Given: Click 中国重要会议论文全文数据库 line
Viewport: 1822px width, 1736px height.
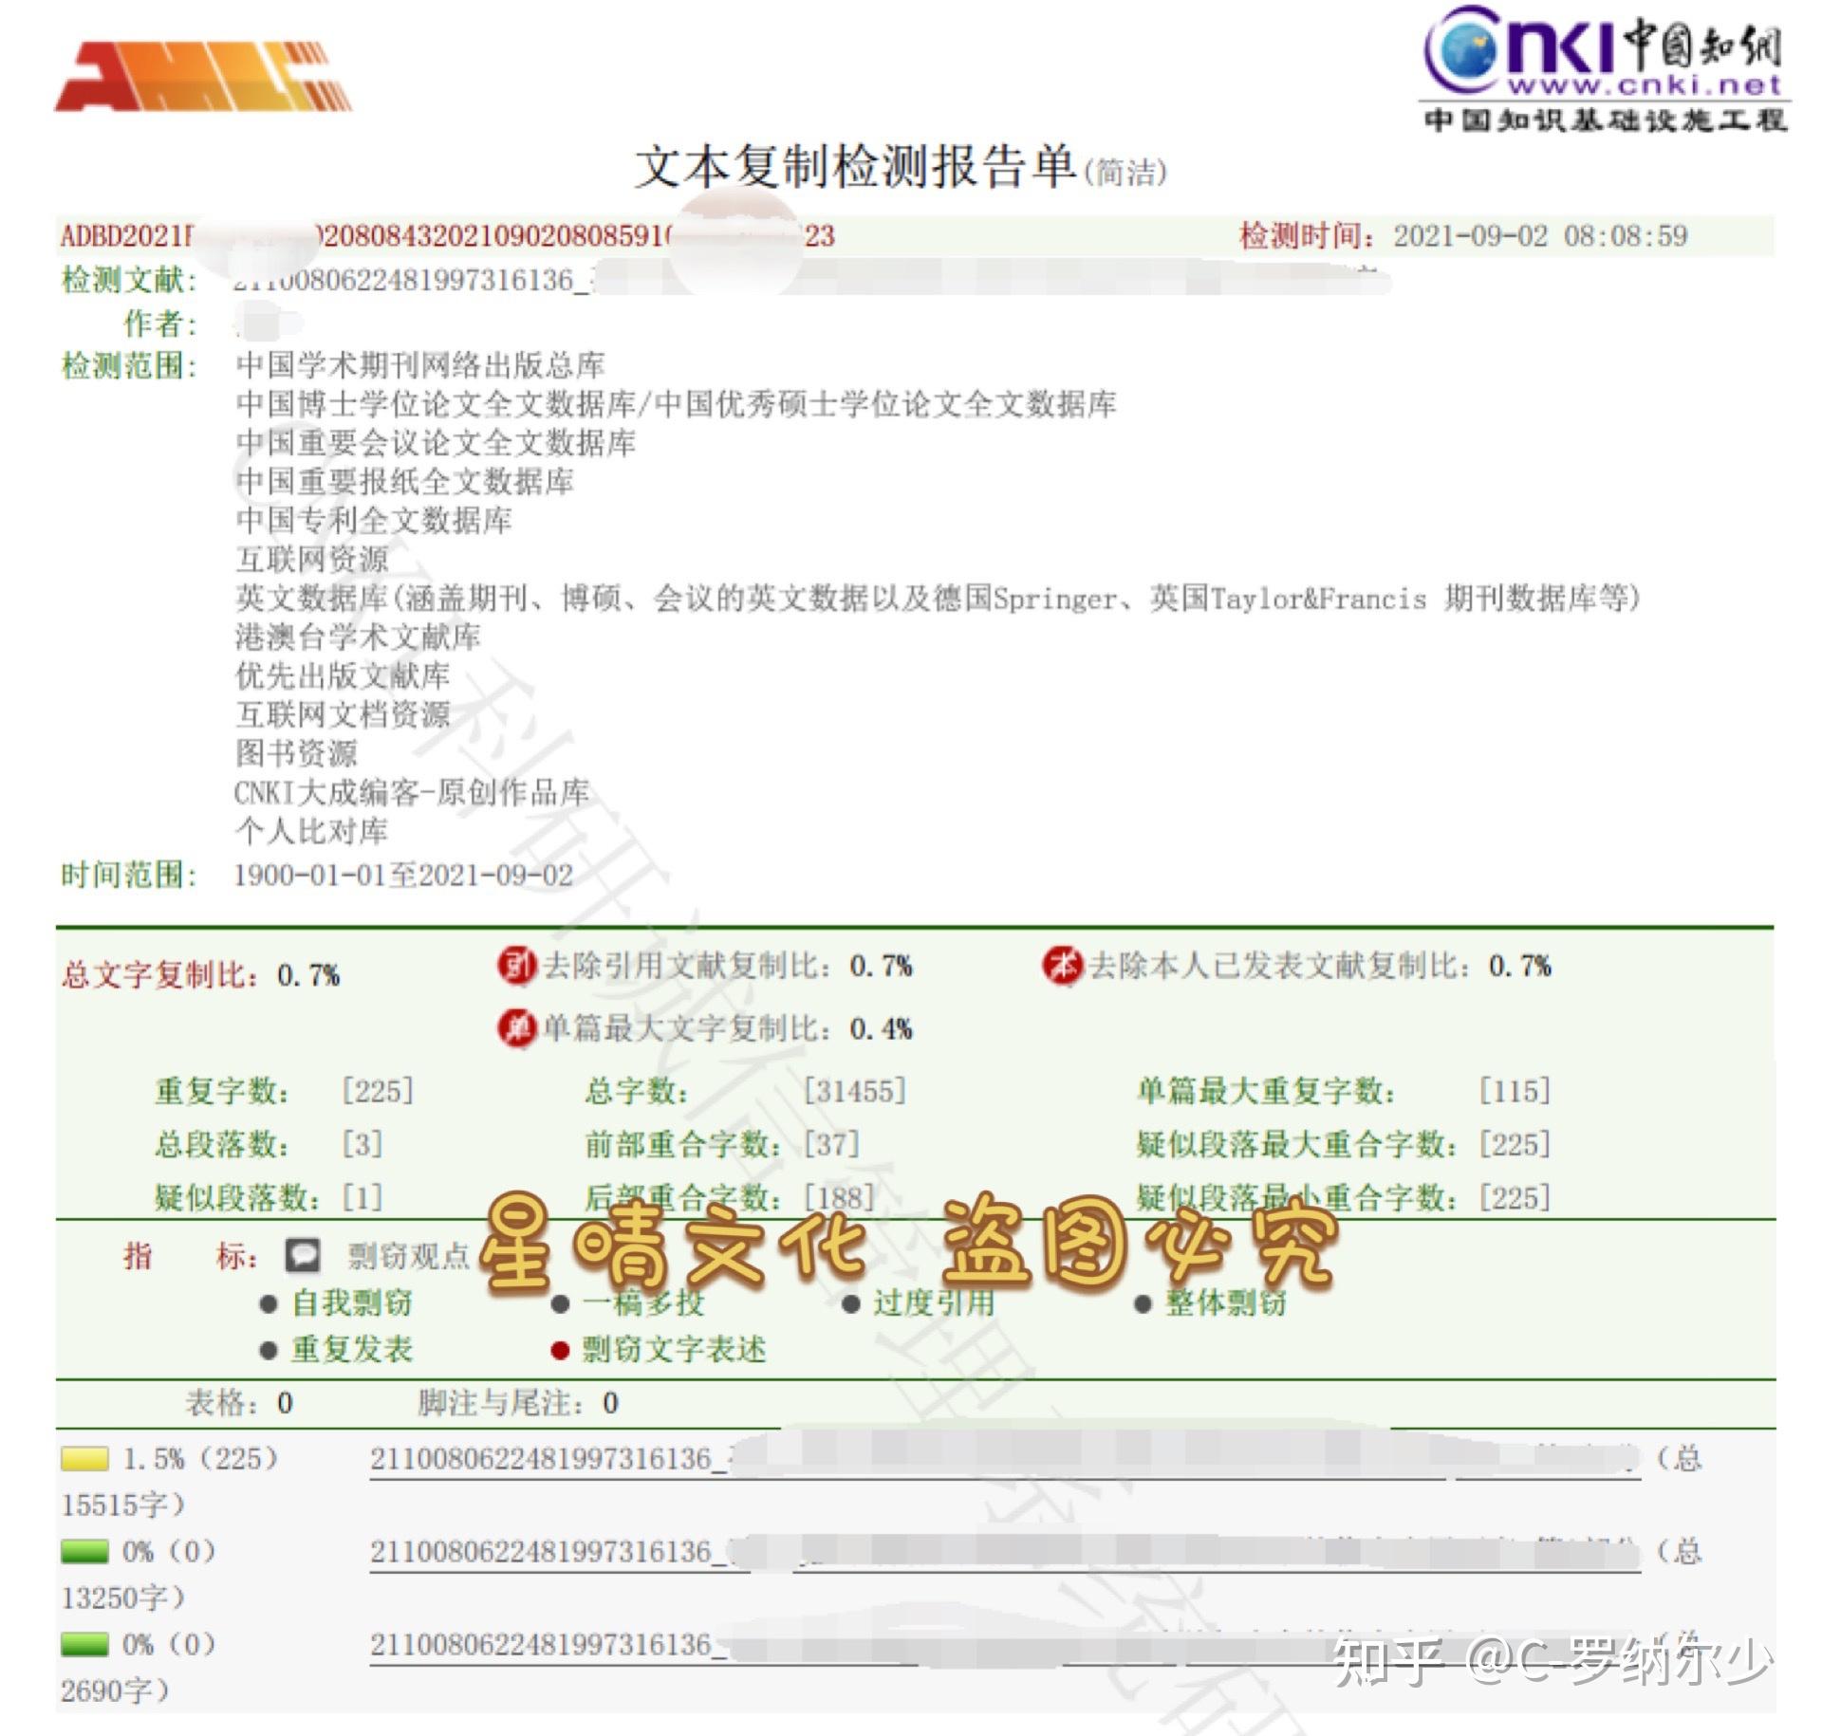Looking at the screenshot, I should click(436, 443).
